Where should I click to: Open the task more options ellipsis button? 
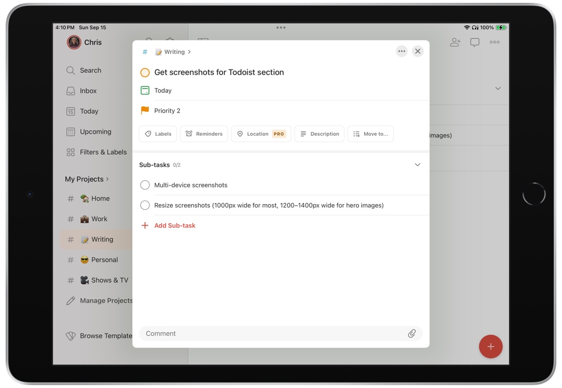401,51
